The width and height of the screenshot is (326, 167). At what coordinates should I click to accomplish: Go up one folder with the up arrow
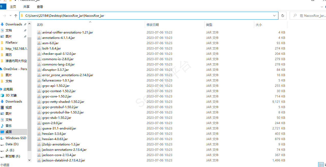16,16
